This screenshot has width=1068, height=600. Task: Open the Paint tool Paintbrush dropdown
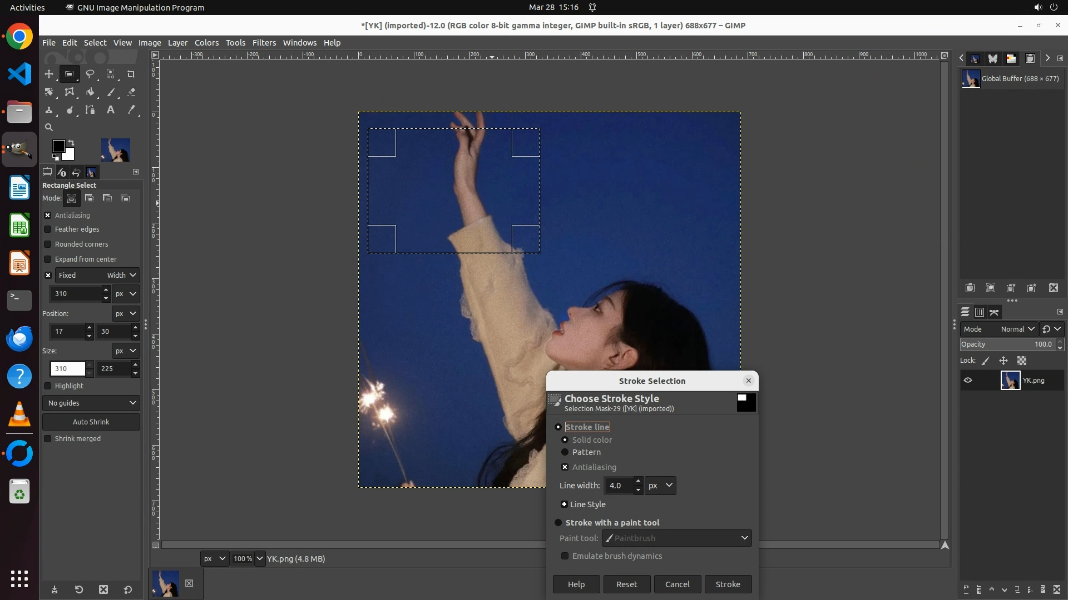coord(676,538)
